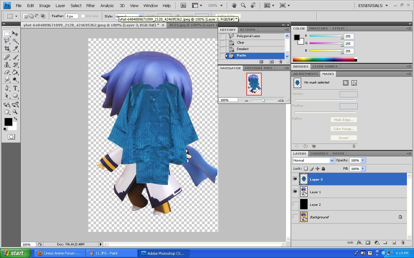Toggle history brush source for Deselect state

coord(223,49)
